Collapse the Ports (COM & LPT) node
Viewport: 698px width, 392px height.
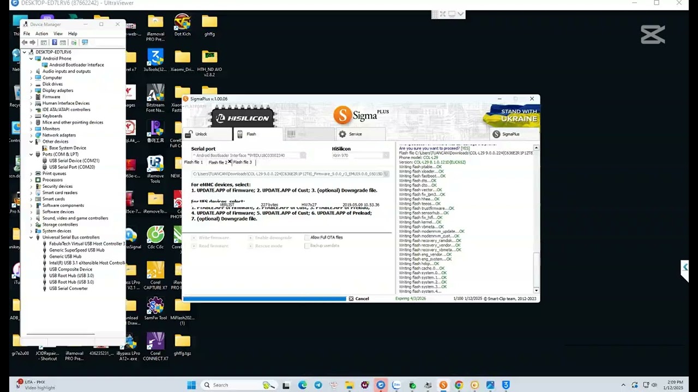31,154
